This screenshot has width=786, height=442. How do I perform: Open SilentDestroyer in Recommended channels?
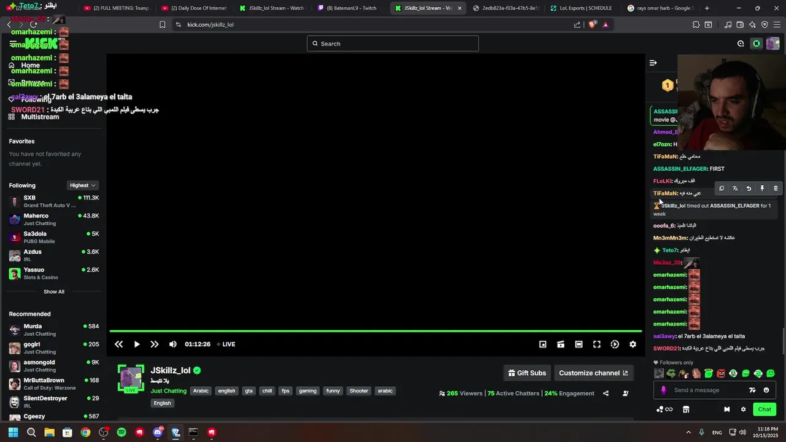coord(54,401)
